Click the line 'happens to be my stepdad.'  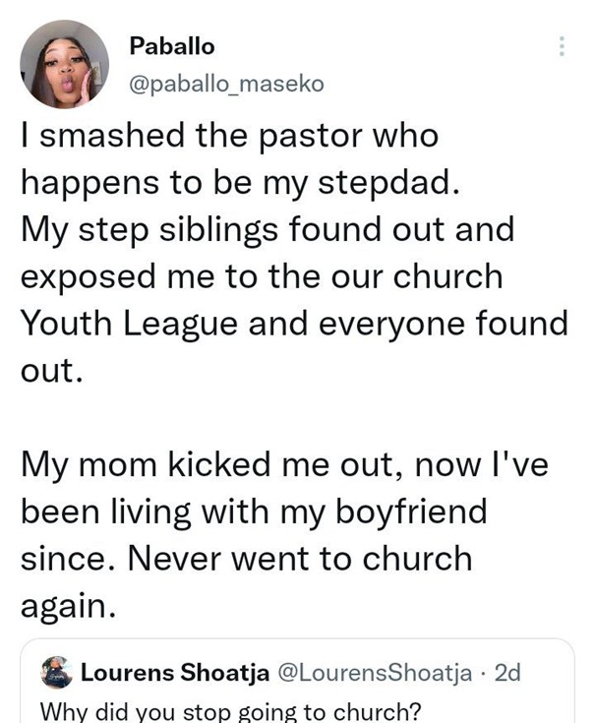(x=241, y=182)
